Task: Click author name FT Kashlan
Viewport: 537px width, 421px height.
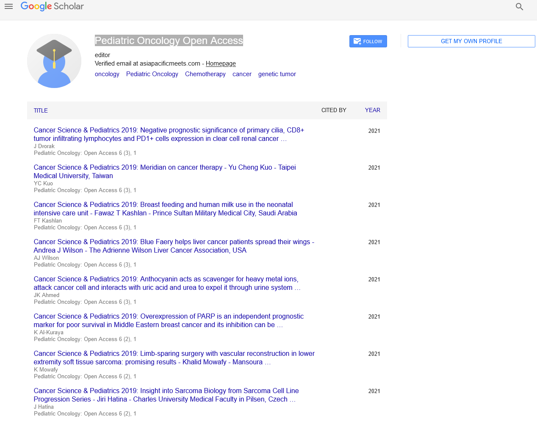Action: (x=48, y=221)
